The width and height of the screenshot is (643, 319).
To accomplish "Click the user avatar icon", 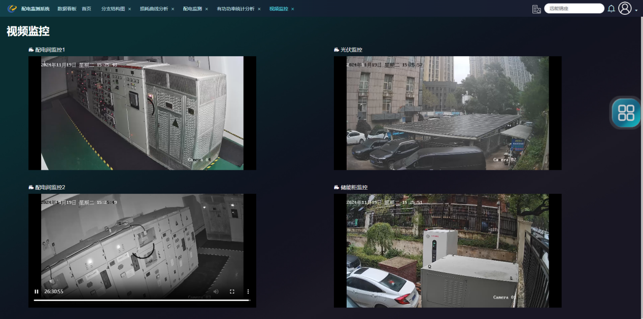I will point(625,9).
